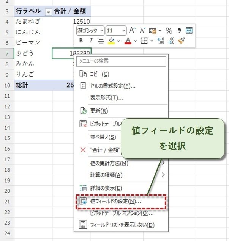Click the show details icon

(83, 188)
